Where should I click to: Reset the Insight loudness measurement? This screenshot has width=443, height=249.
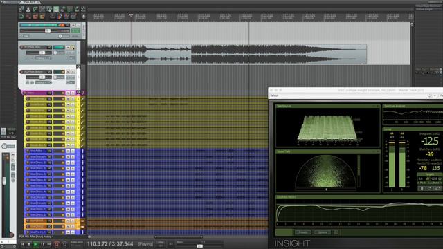click(x=430, y=188)
